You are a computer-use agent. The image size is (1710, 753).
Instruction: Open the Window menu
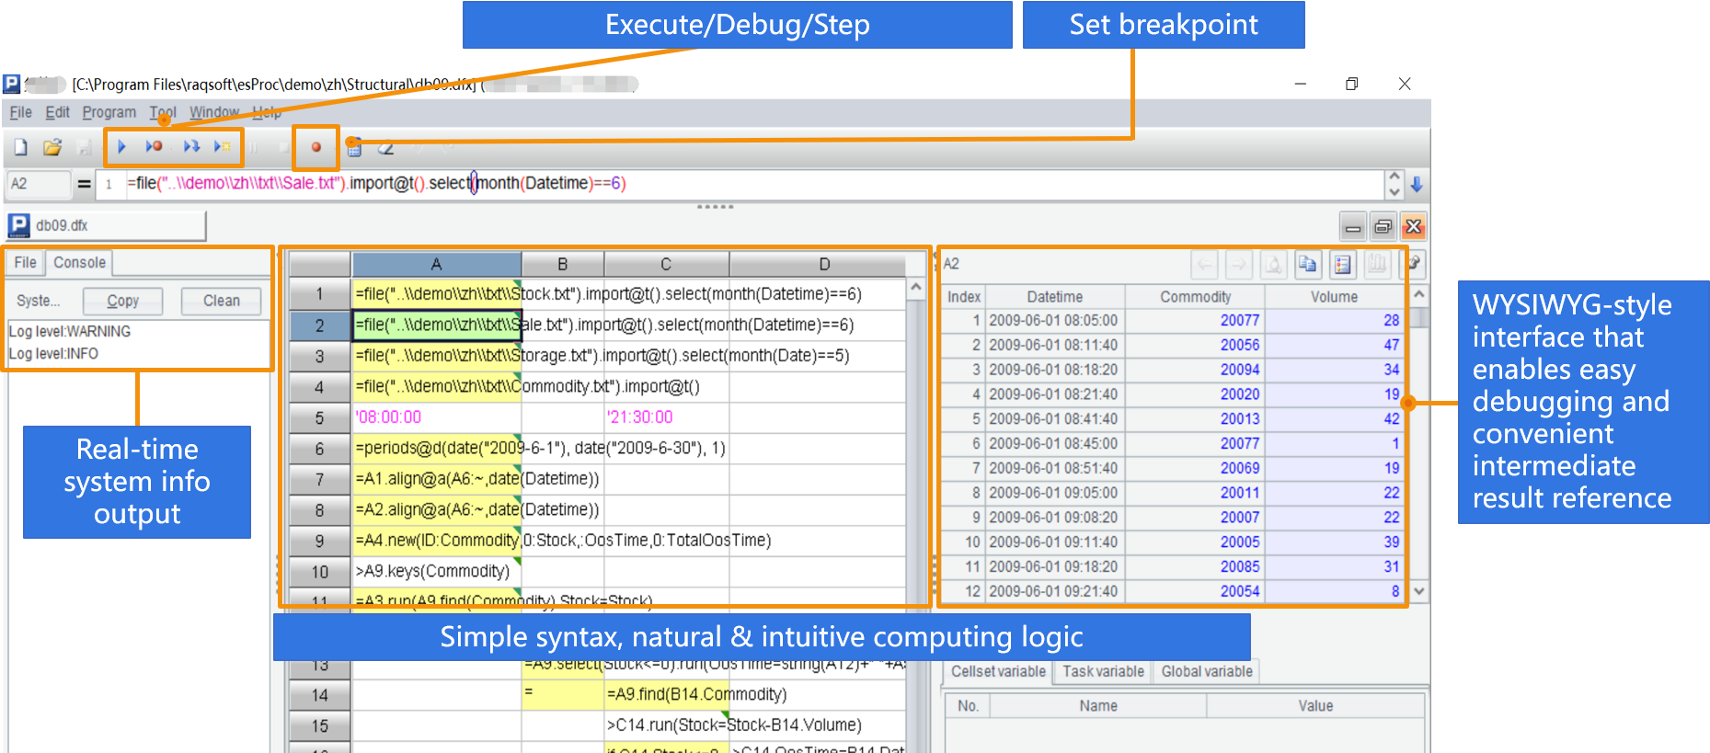[x=213, y=112]
